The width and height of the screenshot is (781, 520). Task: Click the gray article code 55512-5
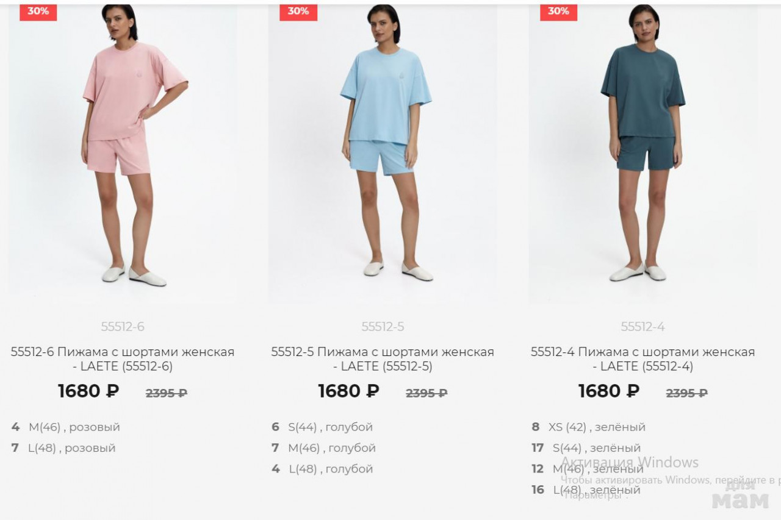click(383, 327)
